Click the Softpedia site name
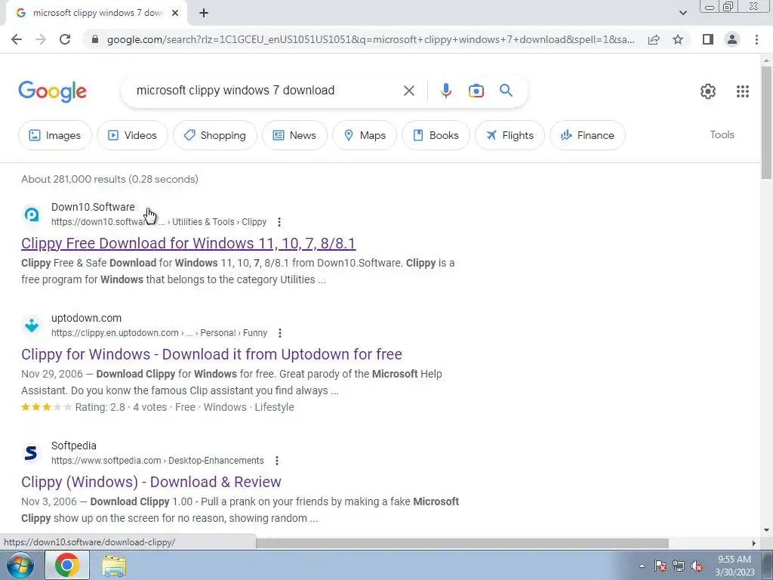 coord(74,446)
